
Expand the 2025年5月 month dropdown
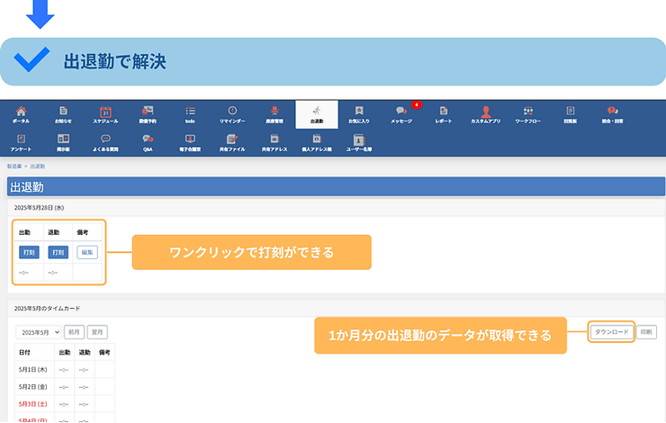pyautogui.click(x=39, y=332)
